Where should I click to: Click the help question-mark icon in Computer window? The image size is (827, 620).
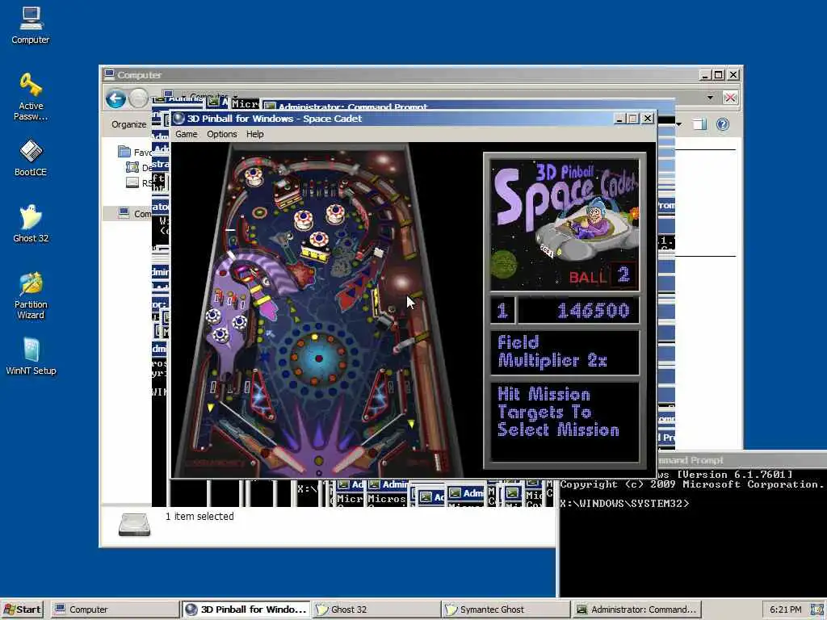coord(723,124)
